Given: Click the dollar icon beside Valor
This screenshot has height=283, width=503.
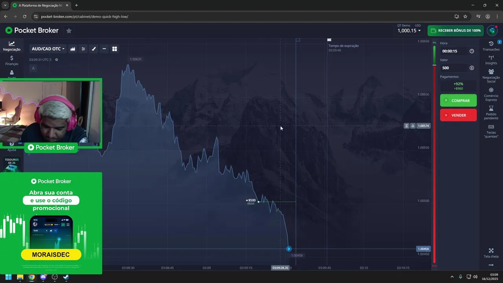Looking at the screenshot, I should tap(472, 68).
